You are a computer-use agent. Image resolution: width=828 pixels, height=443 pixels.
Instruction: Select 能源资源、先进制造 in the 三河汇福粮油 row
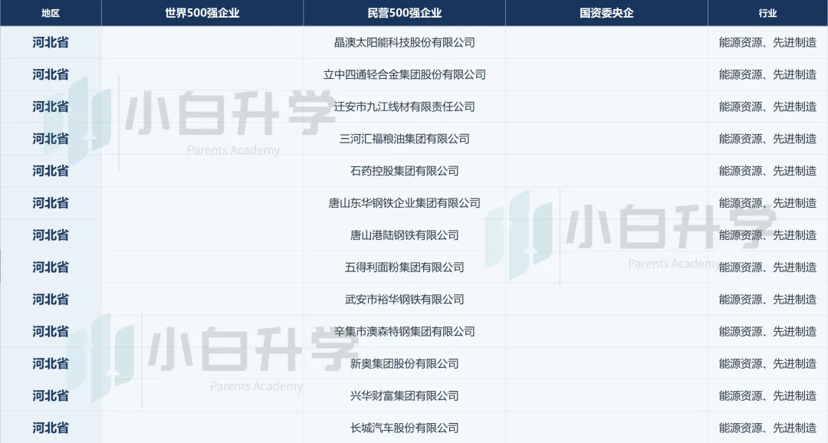(767, 139)
